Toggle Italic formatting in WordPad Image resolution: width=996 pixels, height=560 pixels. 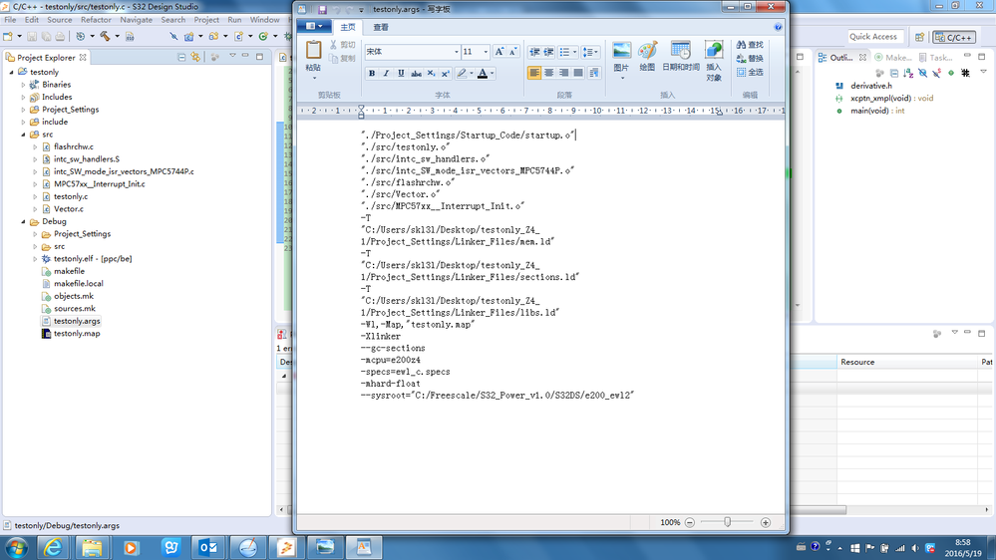pyautogui.click(x=386, y=73)
